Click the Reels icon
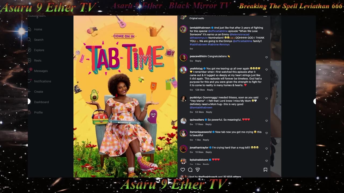The height and width of the screenshot is (193, 344). pyautogui.click(x=29, y=61)
